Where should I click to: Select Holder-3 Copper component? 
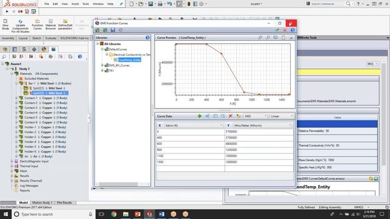46,137
